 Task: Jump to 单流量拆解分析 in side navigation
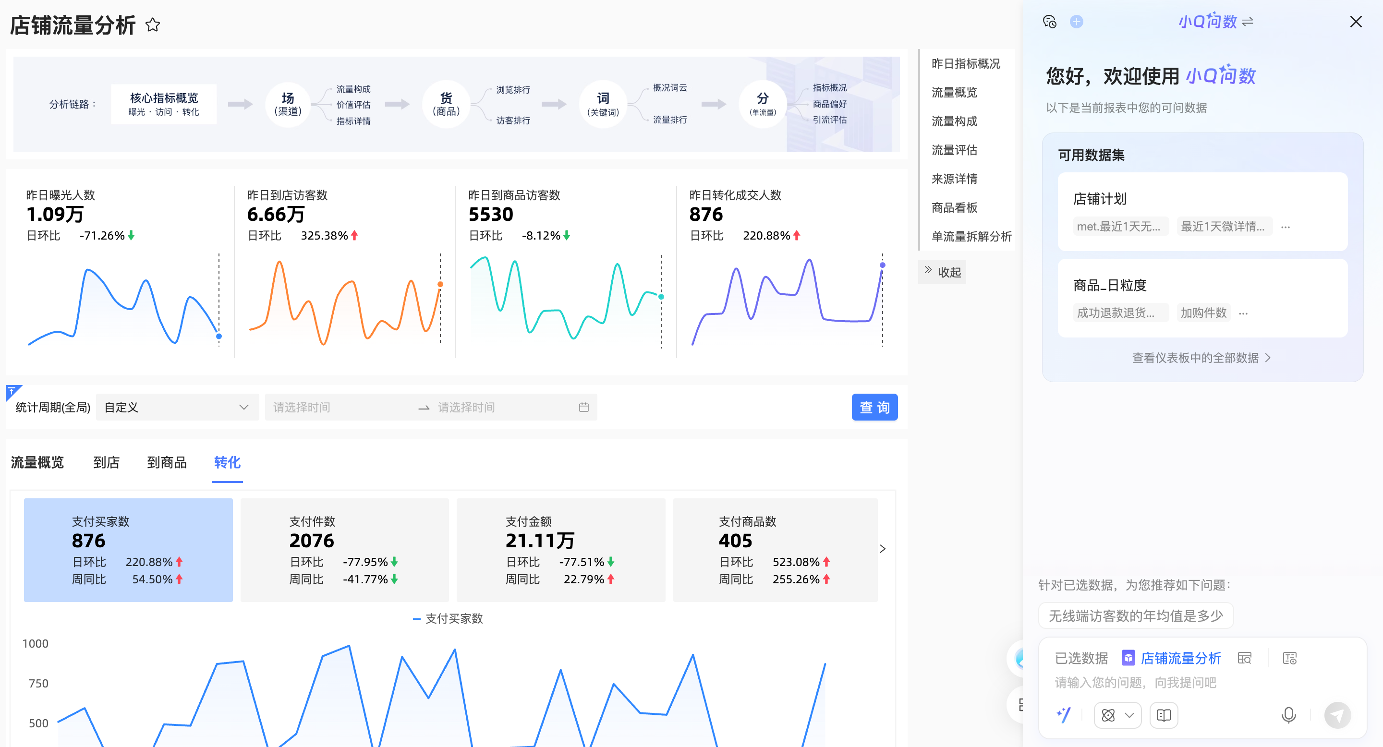pos(971,236)
